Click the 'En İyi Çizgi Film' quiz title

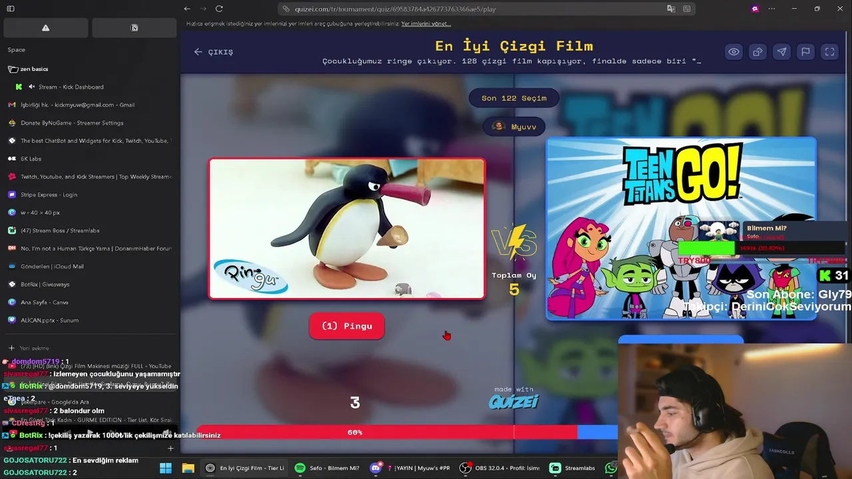pyautogui.click(x=514, y=46)
